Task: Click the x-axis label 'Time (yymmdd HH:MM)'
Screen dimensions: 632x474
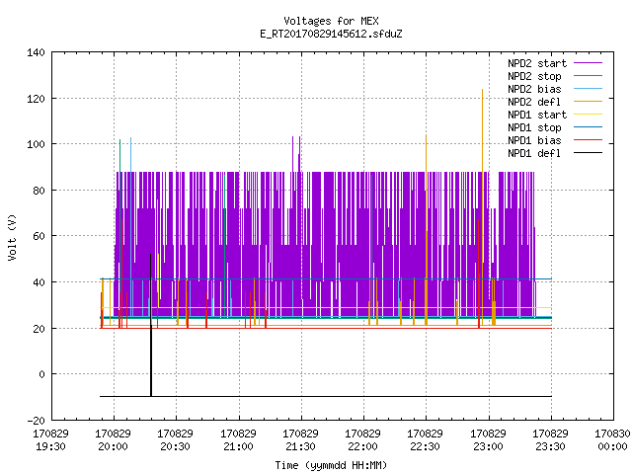Action: point(331,465)
